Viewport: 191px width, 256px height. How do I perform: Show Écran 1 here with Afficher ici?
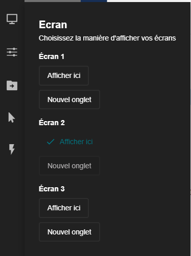[x=64, y=75]
